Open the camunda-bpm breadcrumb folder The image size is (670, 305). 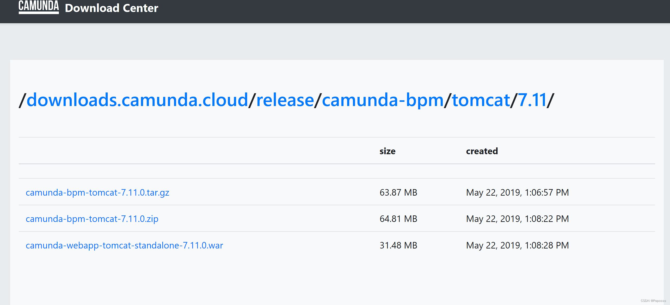383,100
